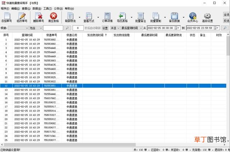Open the 并且 operator dropdown
230x152 pixels.
click(115, 28)
